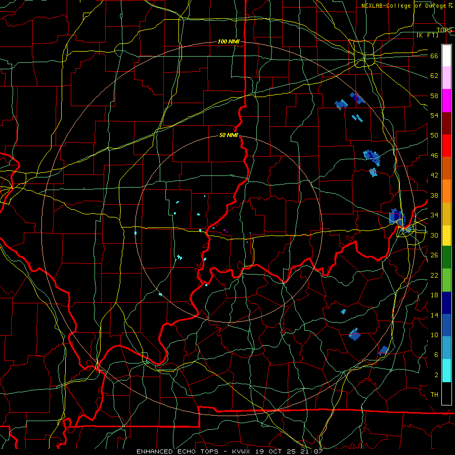This screenshot has height=455, width=455.
Task: Choose the dark orange 46 kft swatch
Action: 446,168
